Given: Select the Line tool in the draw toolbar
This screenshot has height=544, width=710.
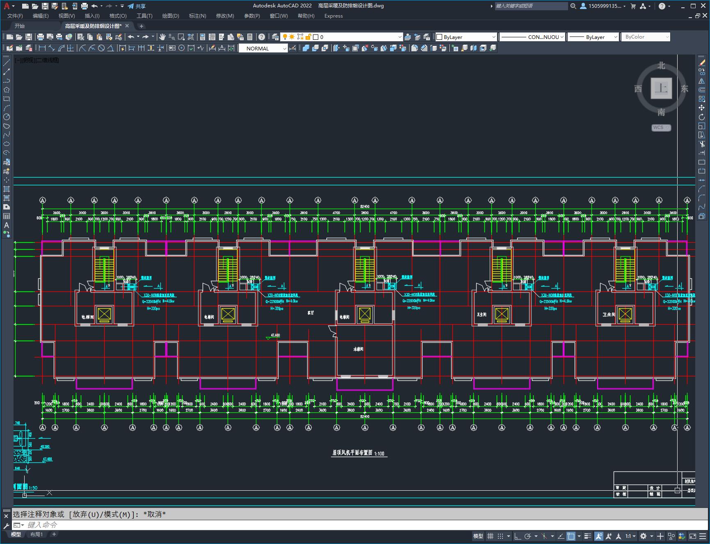Looking at the screenshot, I should (x=7, y=63).
